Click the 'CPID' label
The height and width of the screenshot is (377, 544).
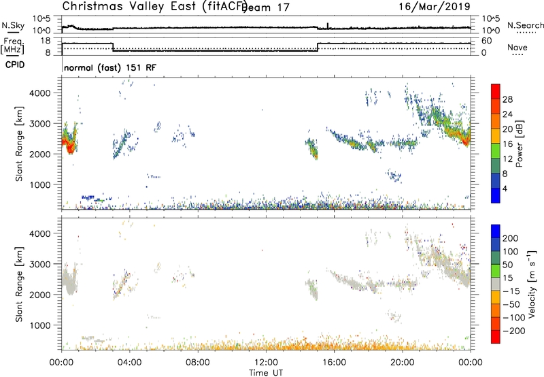(15, 65)
